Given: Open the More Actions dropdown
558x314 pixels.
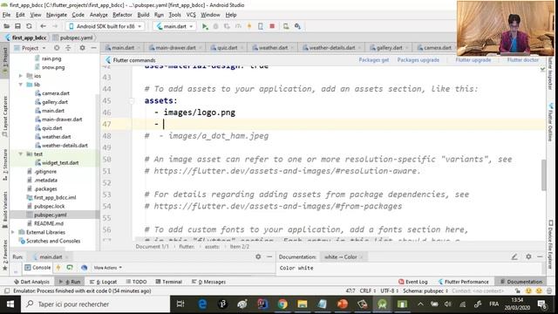Looking at the screenshot, I should (108, 268).
